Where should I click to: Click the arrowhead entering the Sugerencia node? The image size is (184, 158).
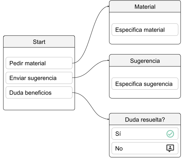pos(108,60)
